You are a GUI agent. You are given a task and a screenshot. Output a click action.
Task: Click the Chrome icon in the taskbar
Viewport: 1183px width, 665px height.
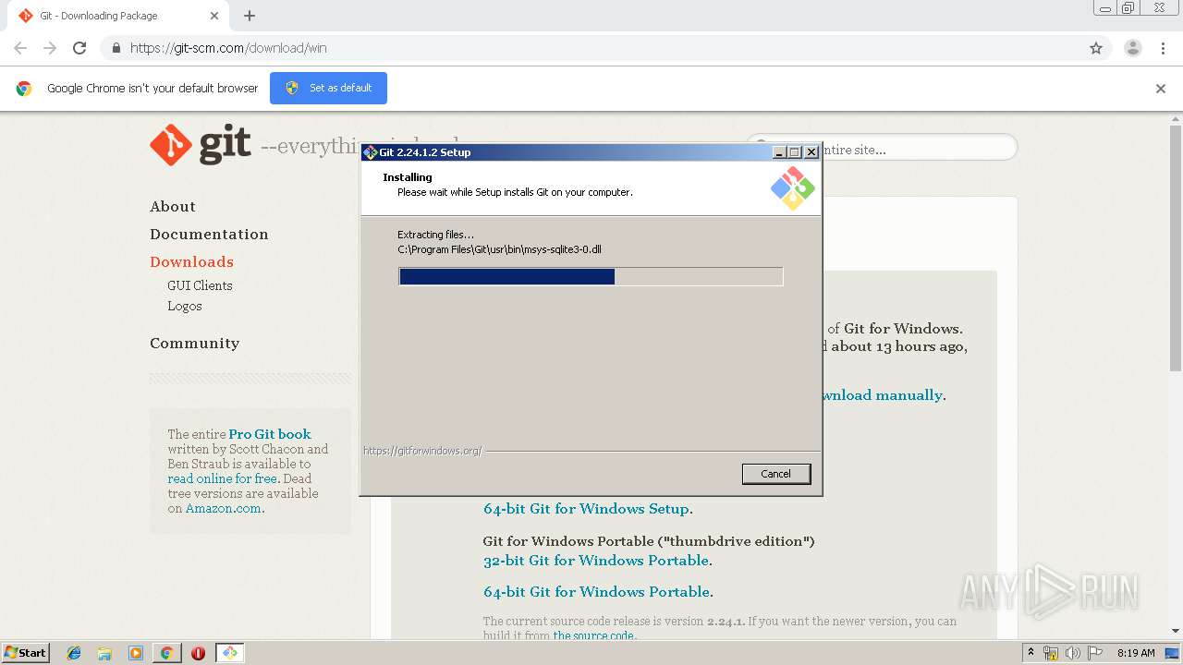[166, 653]
